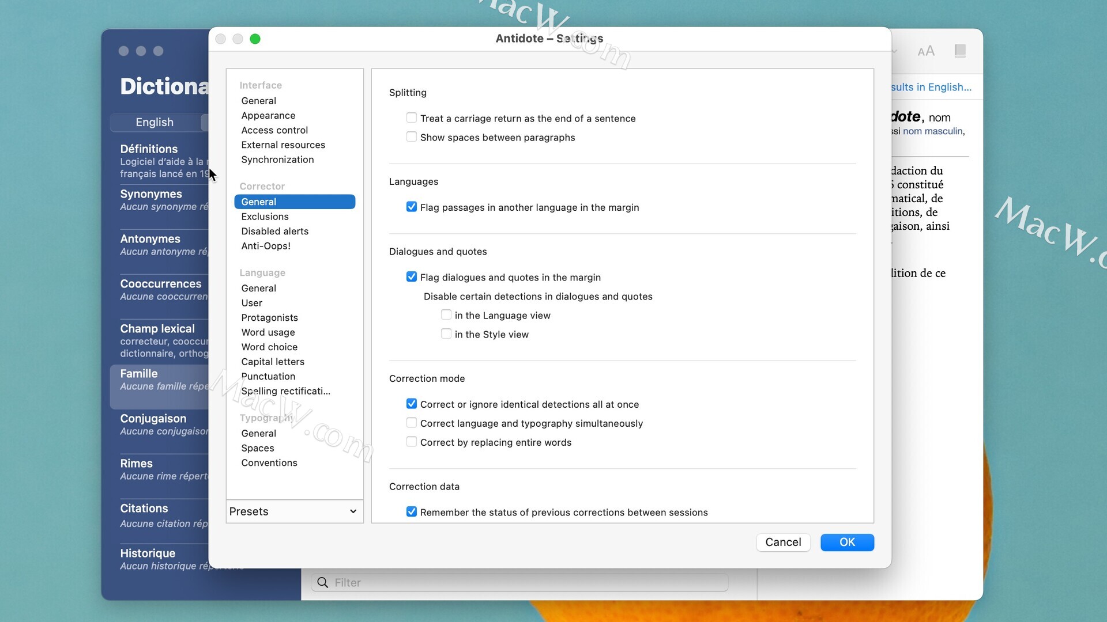This screenshot has height=622, width=1107.
Task: Check 'Show spaces between paragraphs'
Action: (x=412, y=137)
